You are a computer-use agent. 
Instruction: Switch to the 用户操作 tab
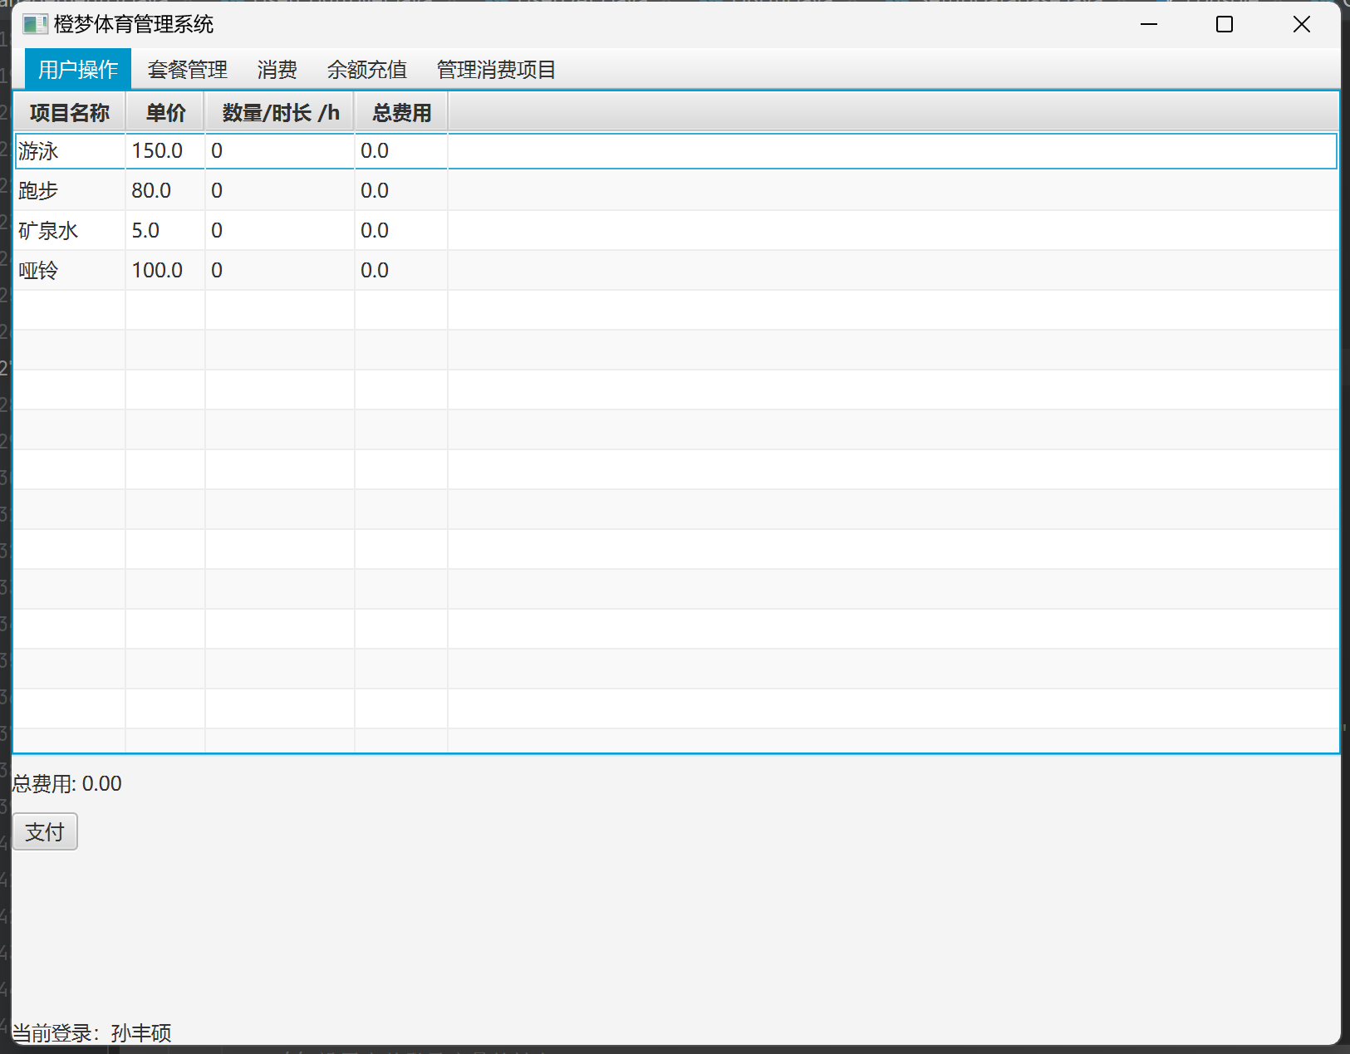tap(78, 70)
